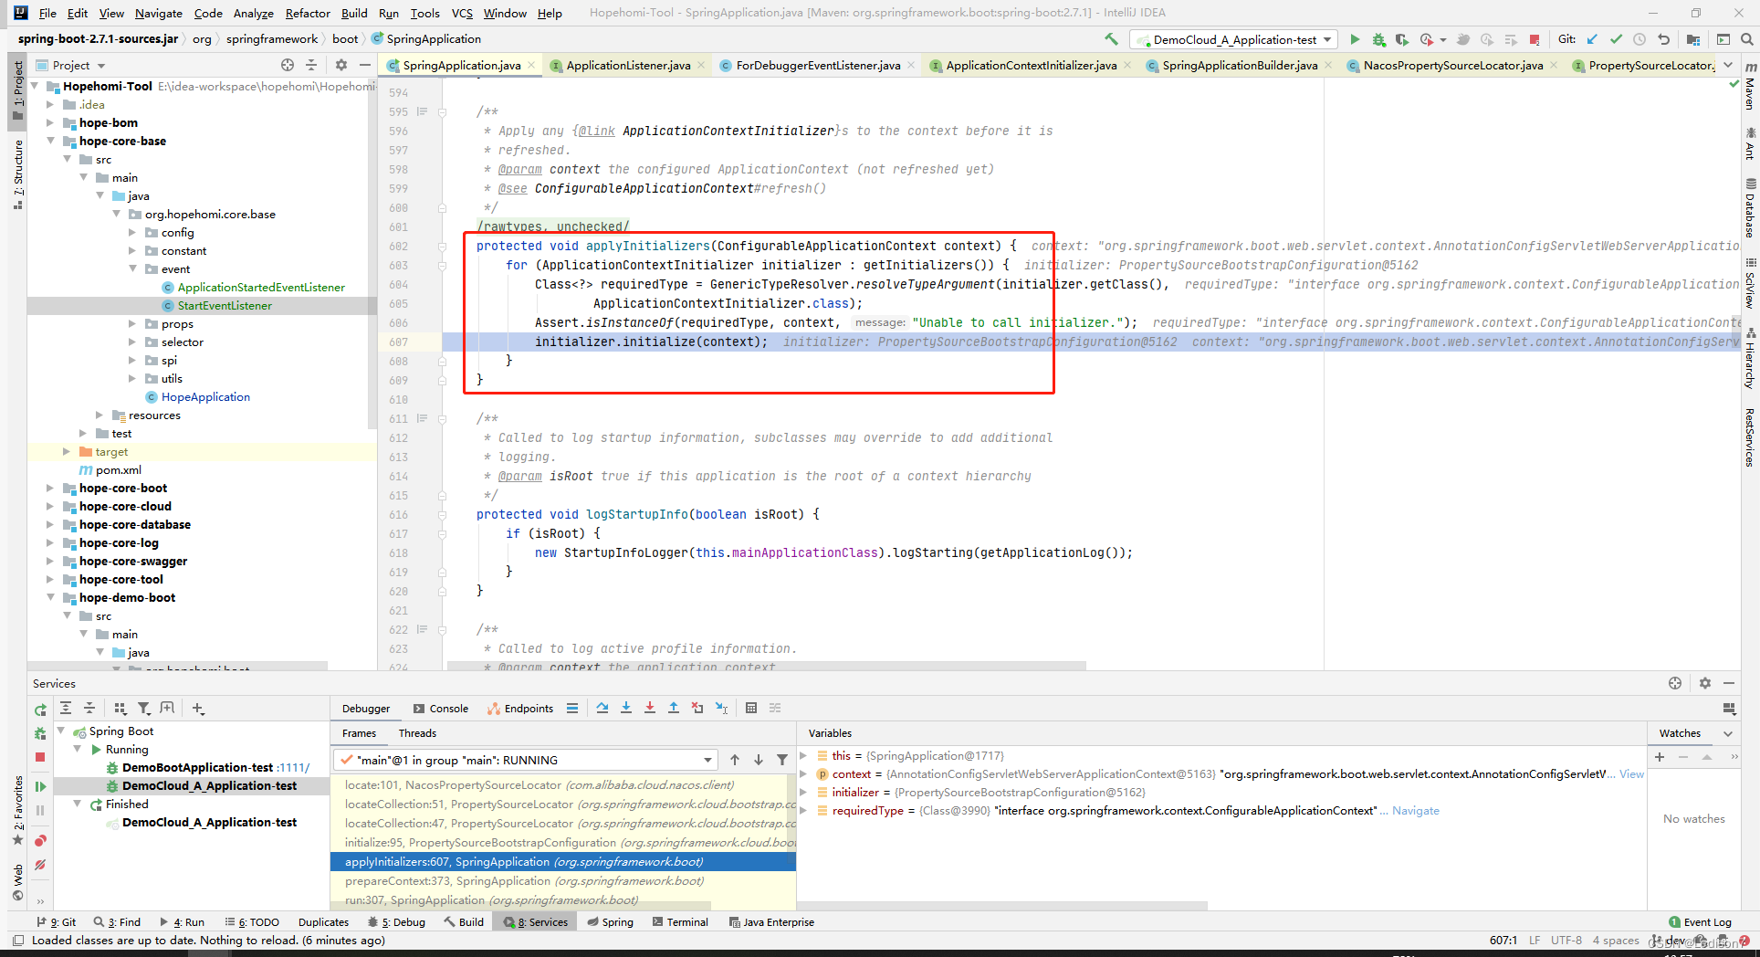Open Project panel settings gear
The height and width of the screenshot is (957, 1760).
[x=341, y=65]
